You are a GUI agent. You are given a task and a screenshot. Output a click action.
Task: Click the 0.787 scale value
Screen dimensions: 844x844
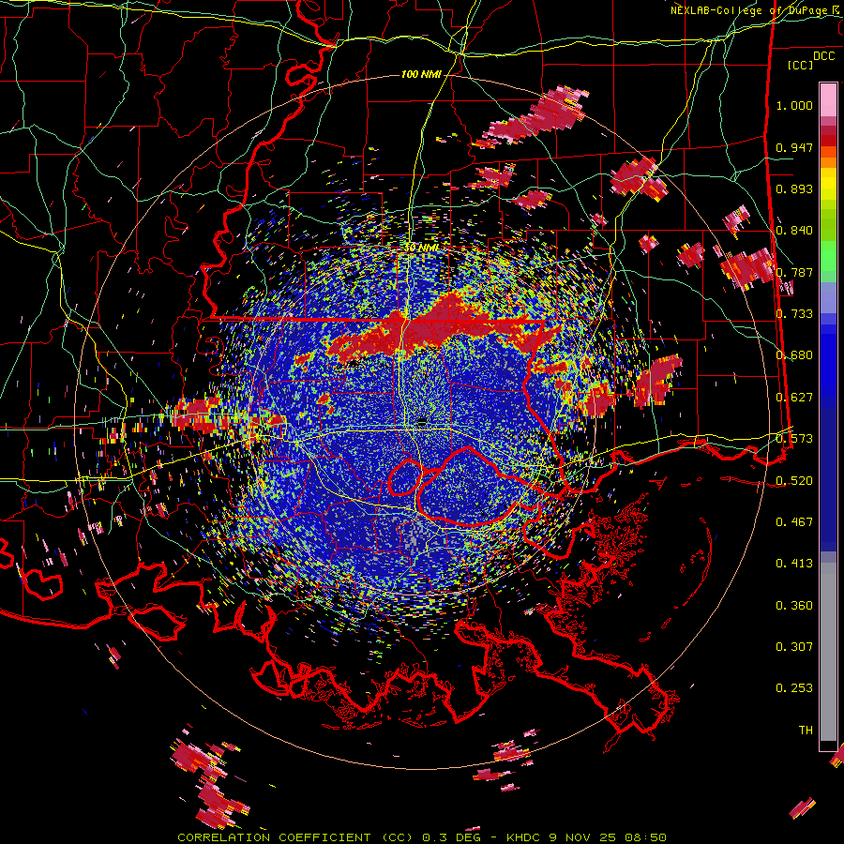pos(794,272)
